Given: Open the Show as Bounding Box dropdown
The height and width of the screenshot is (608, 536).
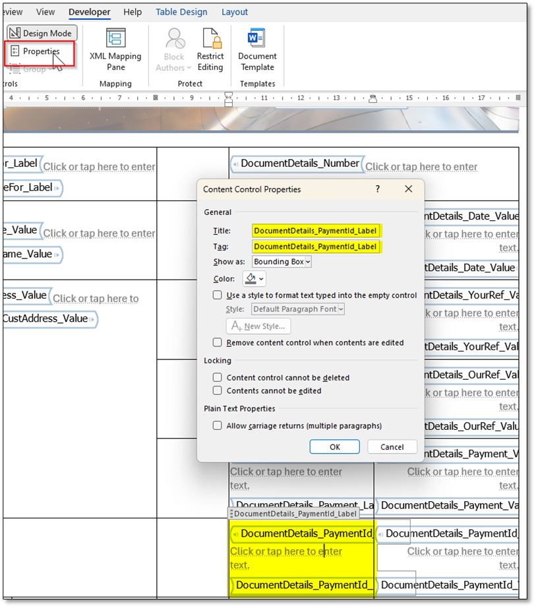Looking at the screenshot, I should click(x=282, y=261).
